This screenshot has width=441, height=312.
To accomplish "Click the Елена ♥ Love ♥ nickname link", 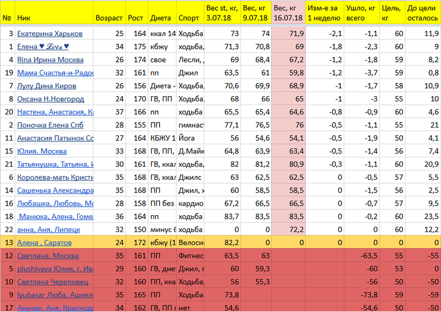I will point(43,46).
